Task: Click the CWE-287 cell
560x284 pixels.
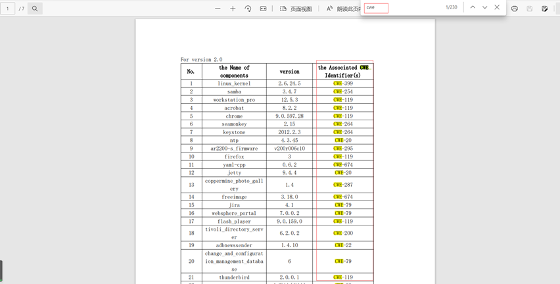Action: tap(343, 185)
